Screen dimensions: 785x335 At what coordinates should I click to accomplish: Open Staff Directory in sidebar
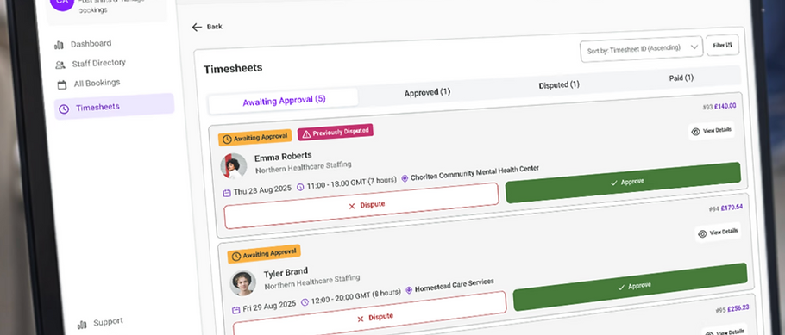click(98, 64)
